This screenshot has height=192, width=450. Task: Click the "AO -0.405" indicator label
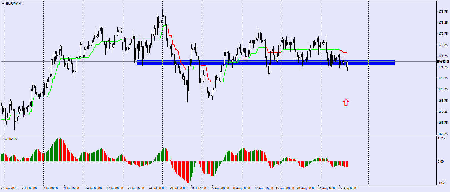click(10, 139)
